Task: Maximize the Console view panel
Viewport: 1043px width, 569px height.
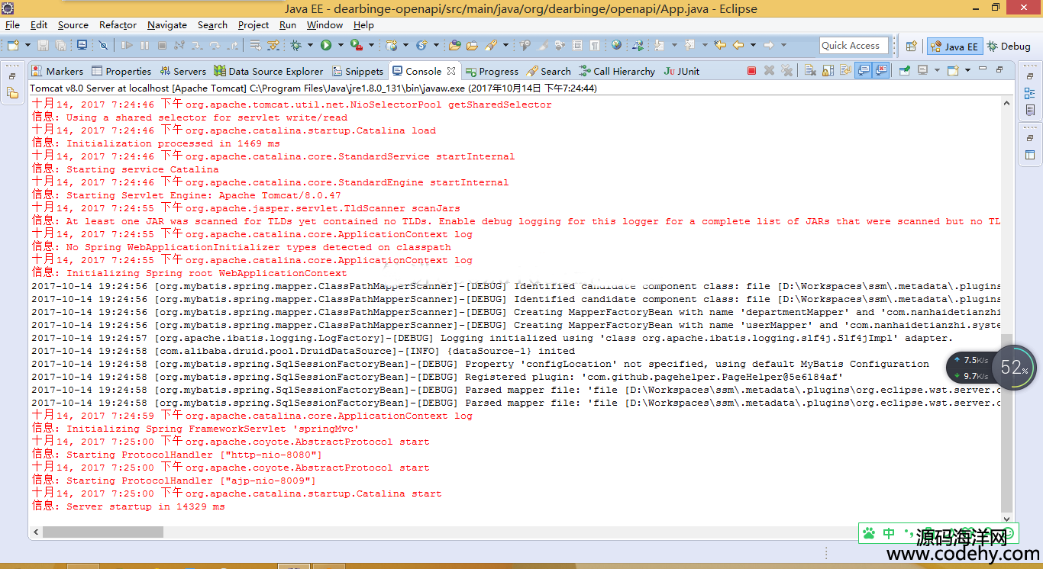Action: [999, 69]
